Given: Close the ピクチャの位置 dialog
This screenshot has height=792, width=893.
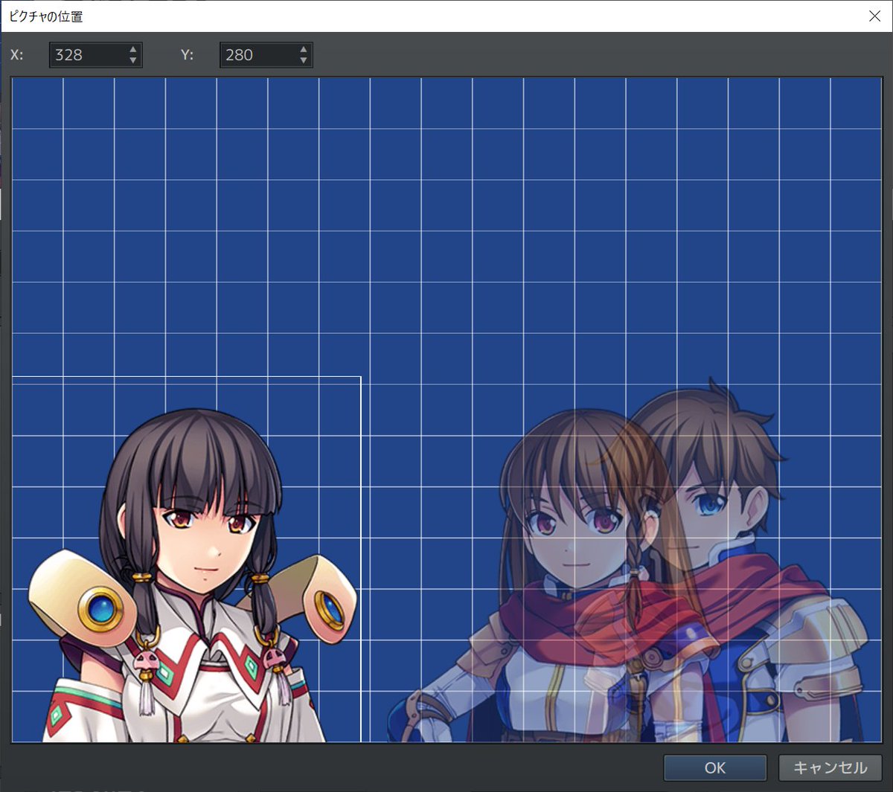Looking at the screenshot, I should point(875,16).
